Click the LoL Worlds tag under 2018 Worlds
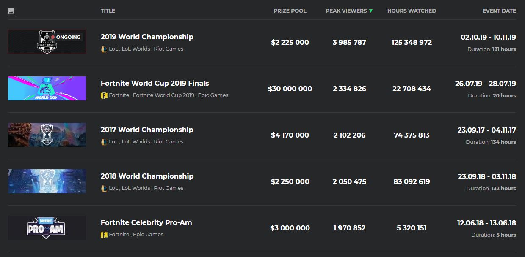The image size is (525, 257). (x=136, y=188)
